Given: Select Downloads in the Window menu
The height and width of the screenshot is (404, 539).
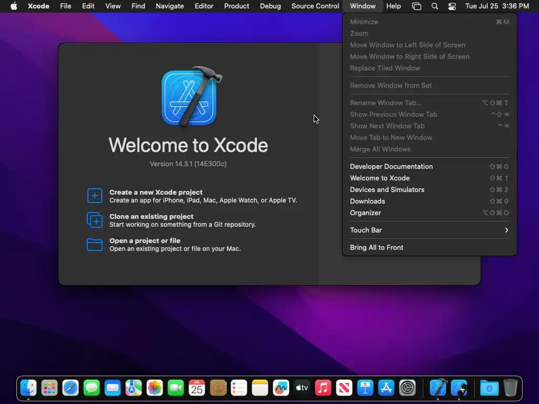Looking at the screenshot, I should [430, 201].
